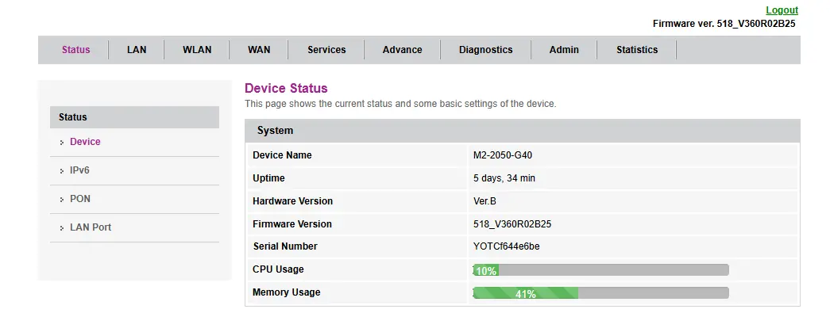Open the Services tab
830x313 pixels.
(326, 50)
